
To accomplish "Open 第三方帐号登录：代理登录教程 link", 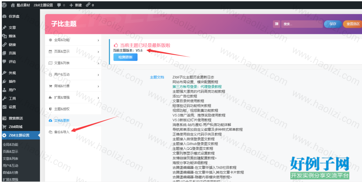I will [197, 87].
